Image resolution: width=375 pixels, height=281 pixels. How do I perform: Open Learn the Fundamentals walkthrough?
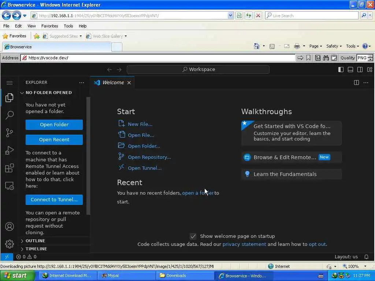tap(292, 174)
